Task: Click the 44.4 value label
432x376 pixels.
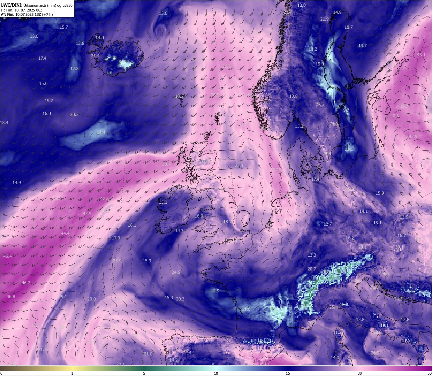Action: tap(65, 233)
